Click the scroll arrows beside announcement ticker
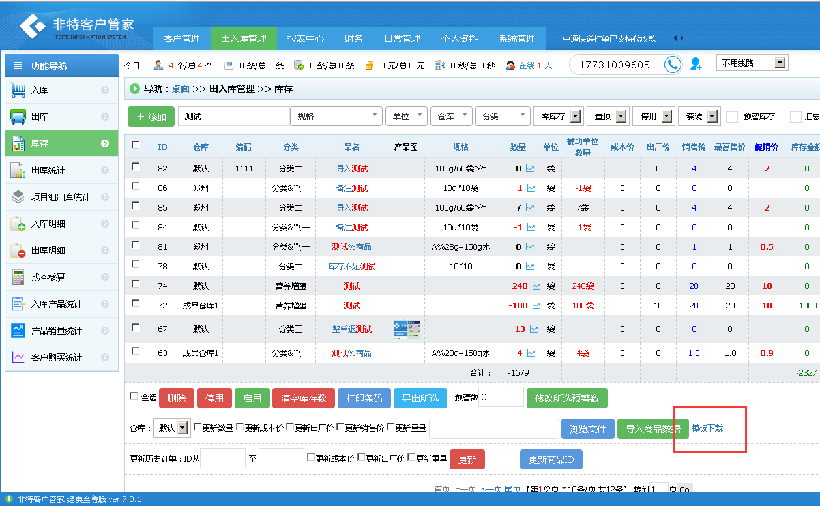 coord(678,38)
